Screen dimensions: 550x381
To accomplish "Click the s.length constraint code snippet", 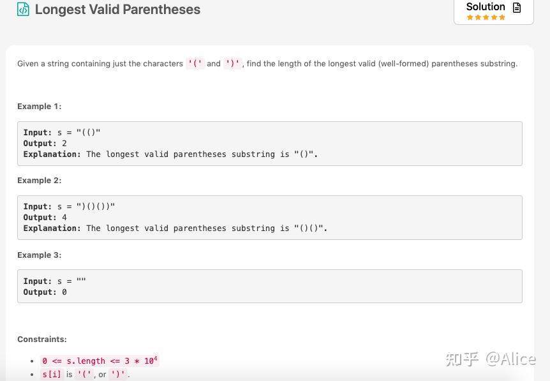I will click(x=100, y=361).
